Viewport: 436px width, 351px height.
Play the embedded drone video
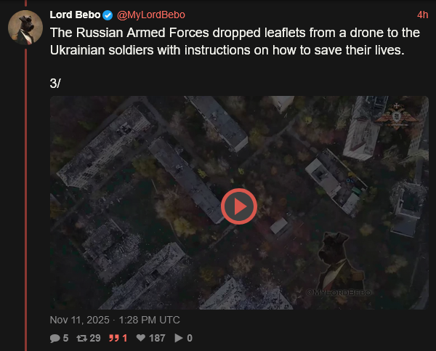pos(239,206)
